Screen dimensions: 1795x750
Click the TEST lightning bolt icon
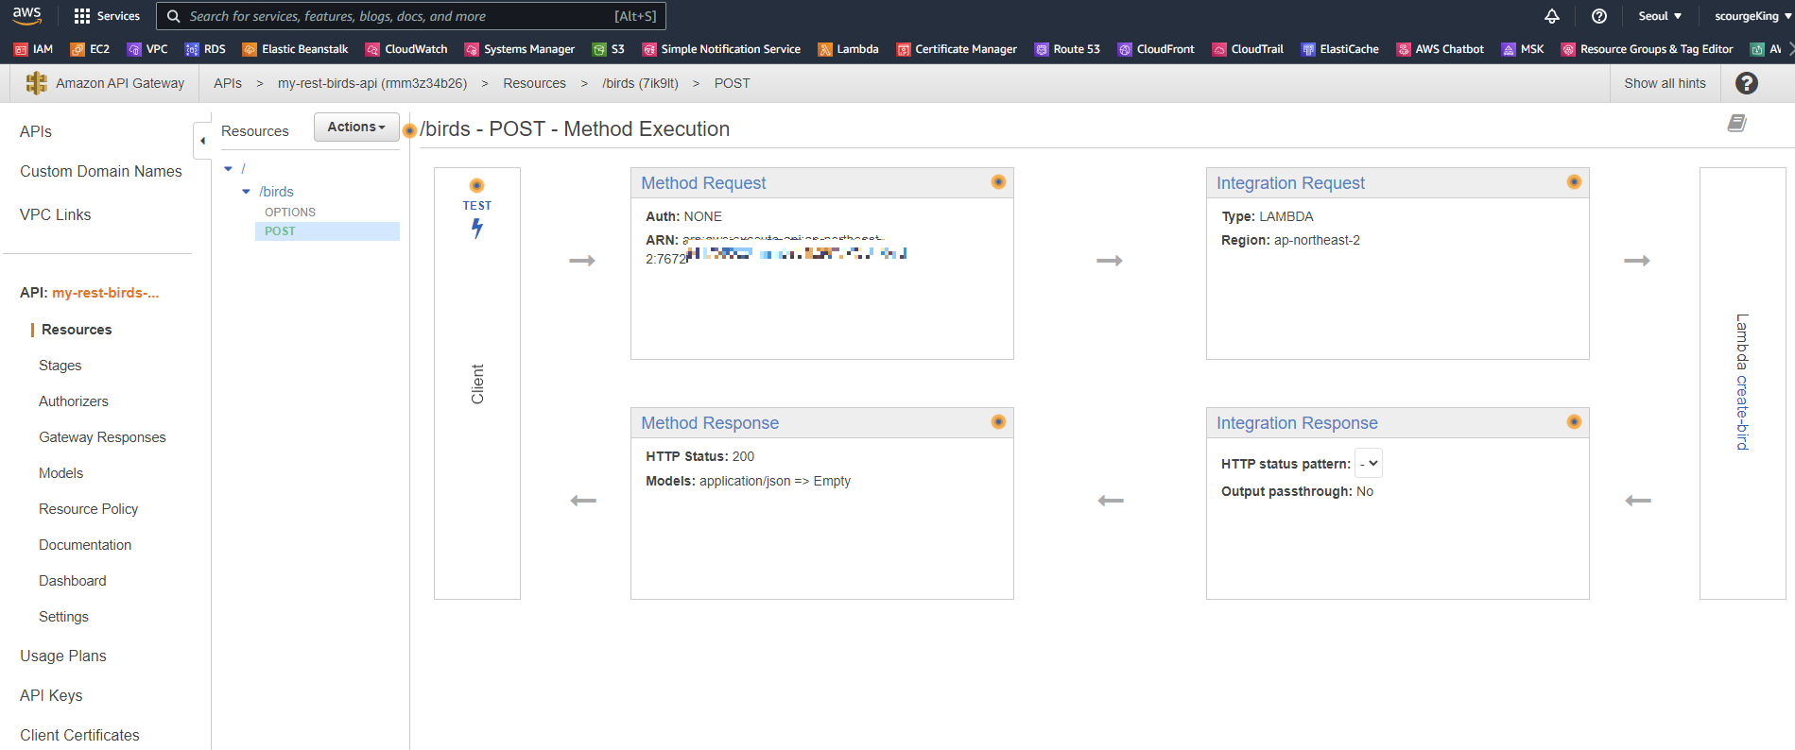tap(476, 228)
